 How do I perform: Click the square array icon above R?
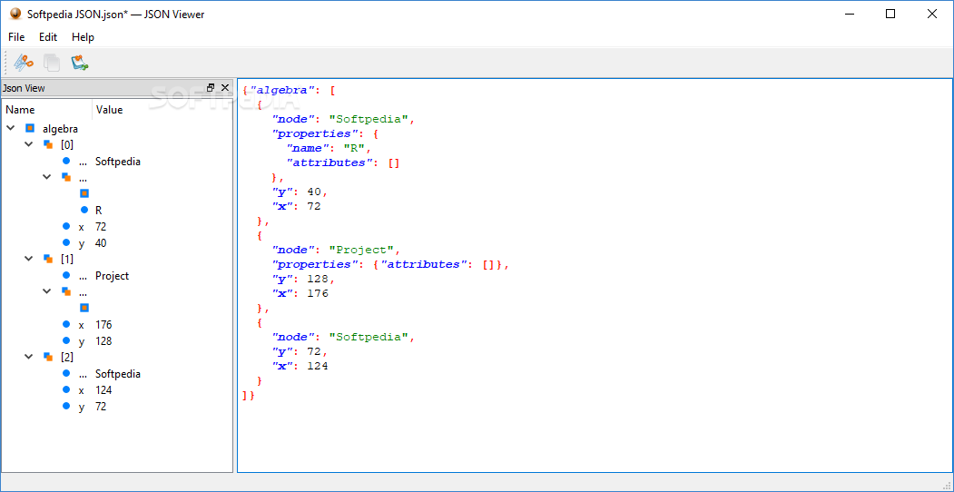(84, 193)
